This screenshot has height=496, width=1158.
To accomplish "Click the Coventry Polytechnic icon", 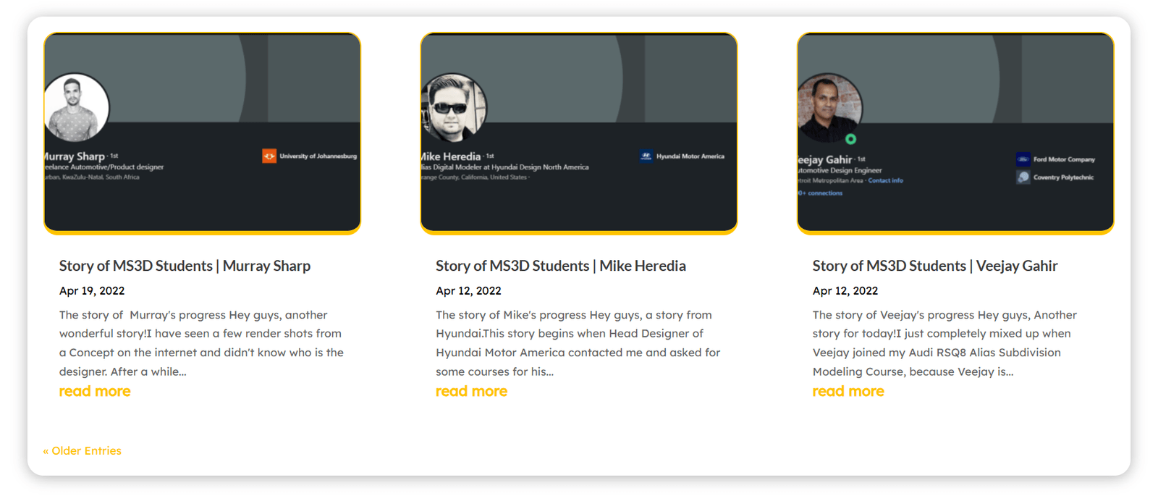I will click(x=1023, y=177).
